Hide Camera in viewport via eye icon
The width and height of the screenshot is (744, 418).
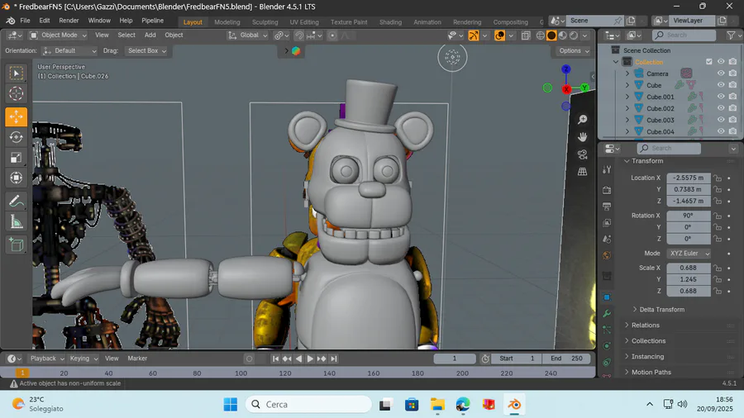point(721,74)
